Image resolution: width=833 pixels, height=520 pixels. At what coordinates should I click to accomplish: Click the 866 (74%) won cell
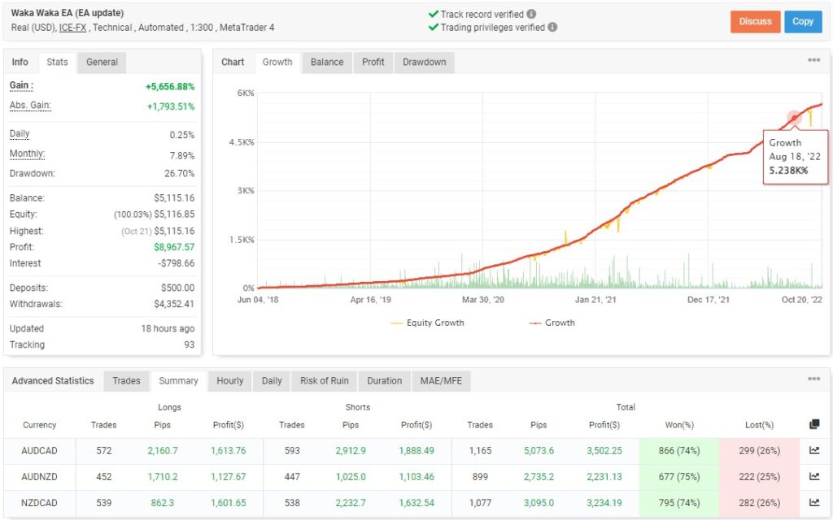[x=679, y=451]
